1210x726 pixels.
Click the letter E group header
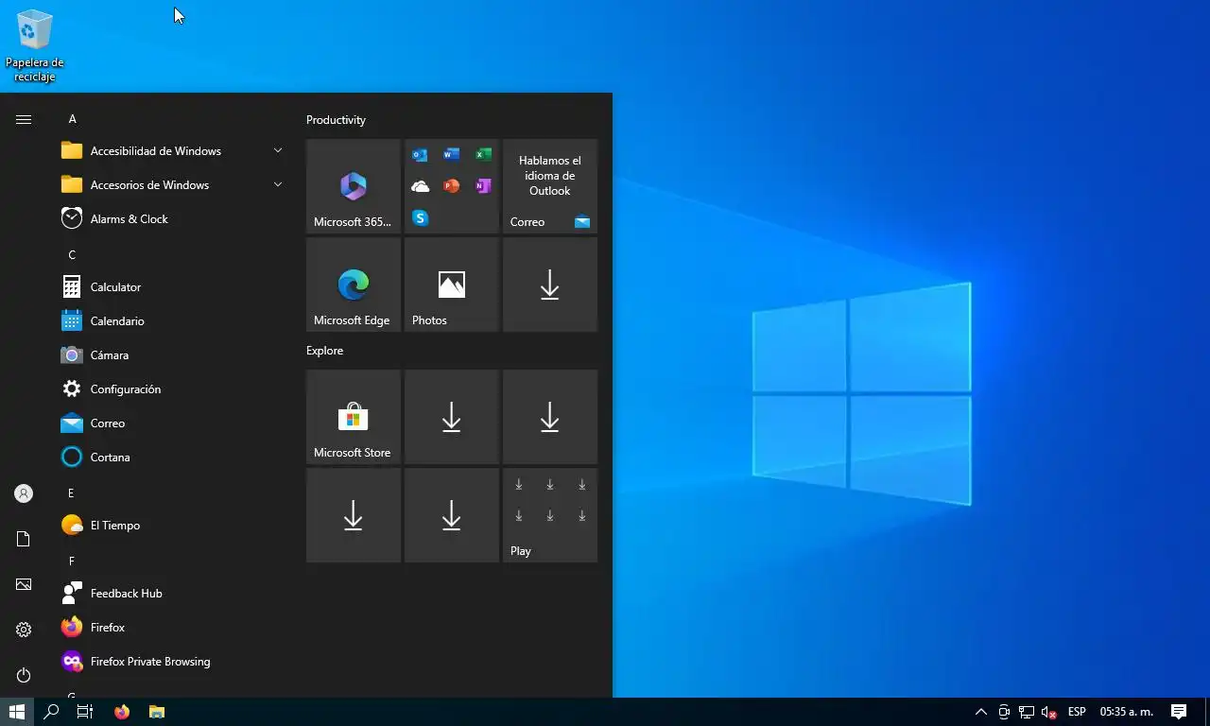[x=71, y=493]
